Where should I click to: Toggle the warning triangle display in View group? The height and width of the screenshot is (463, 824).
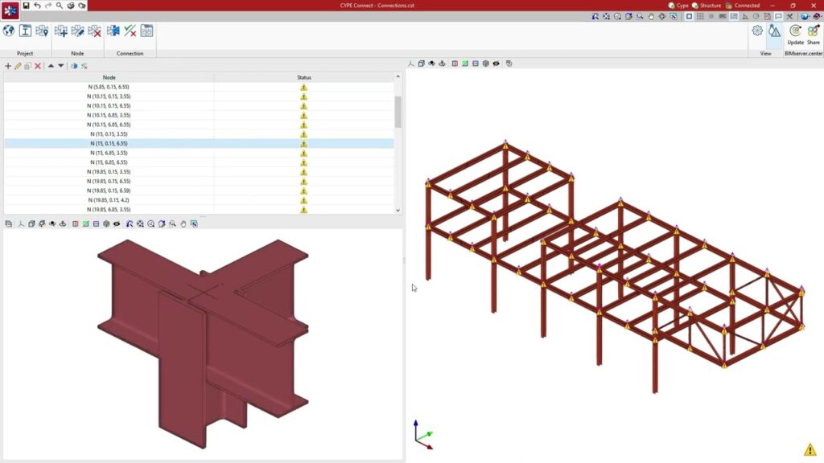[774, 31]
